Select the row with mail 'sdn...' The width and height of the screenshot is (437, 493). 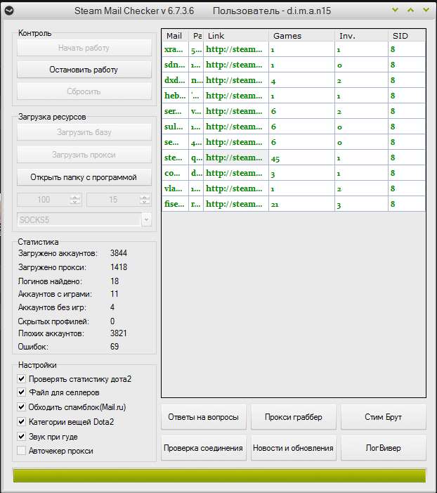[x=294, y=65]
